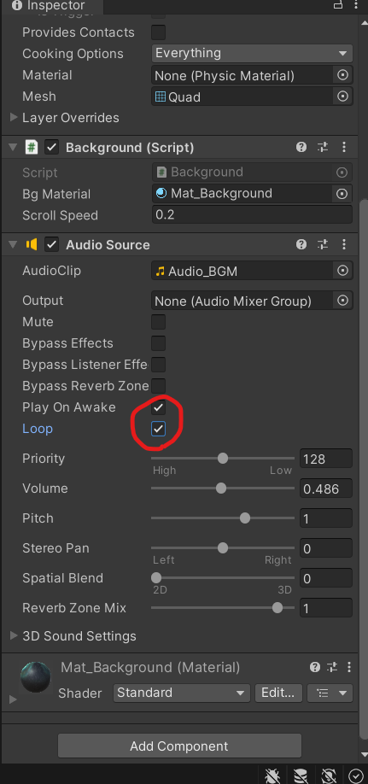
Task: Click the auto generate lighting icon
Action: (329, 775)
